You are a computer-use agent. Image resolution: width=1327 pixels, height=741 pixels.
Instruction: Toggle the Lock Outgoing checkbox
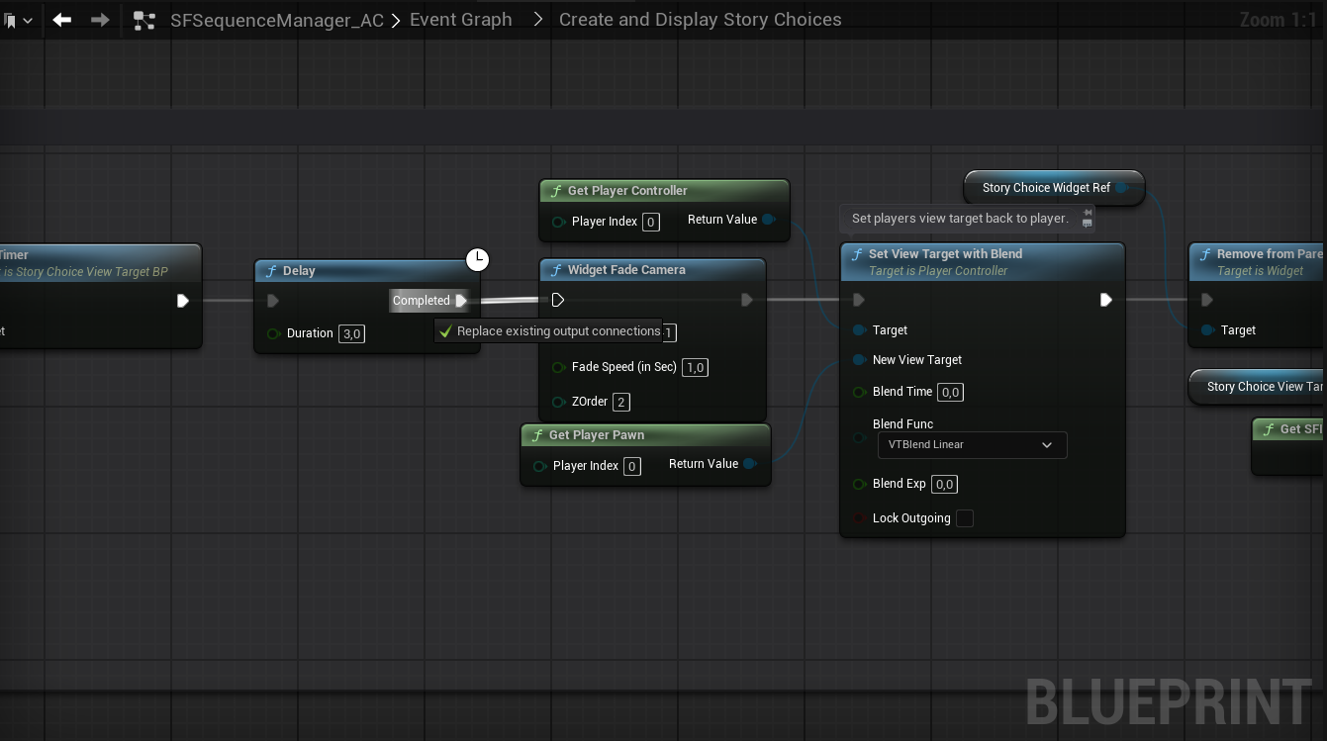(x=965, y=518)
